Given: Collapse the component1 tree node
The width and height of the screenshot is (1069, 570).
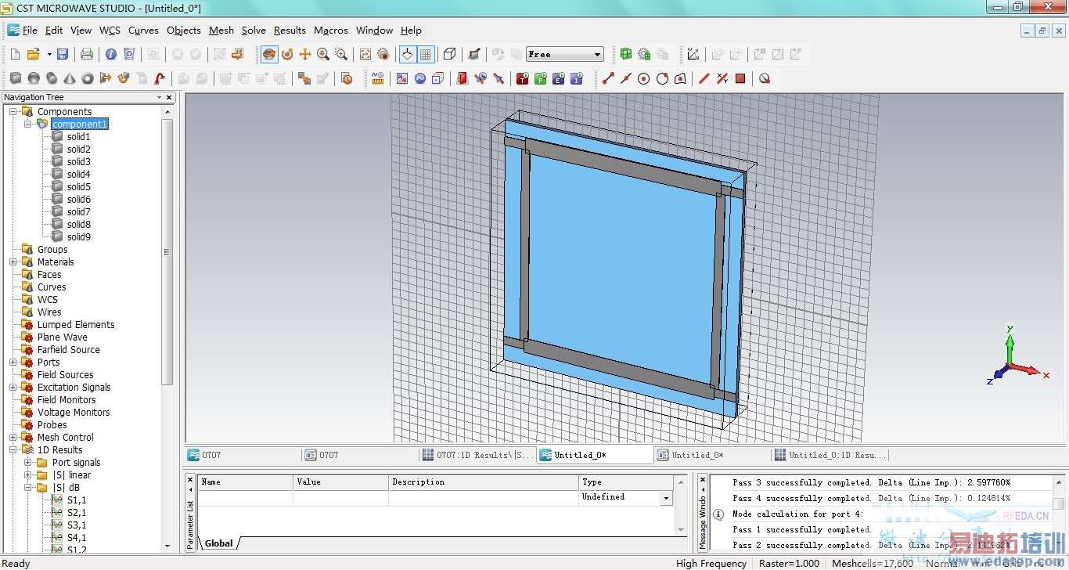Looking at the screenshot, I should pos(28,124).
